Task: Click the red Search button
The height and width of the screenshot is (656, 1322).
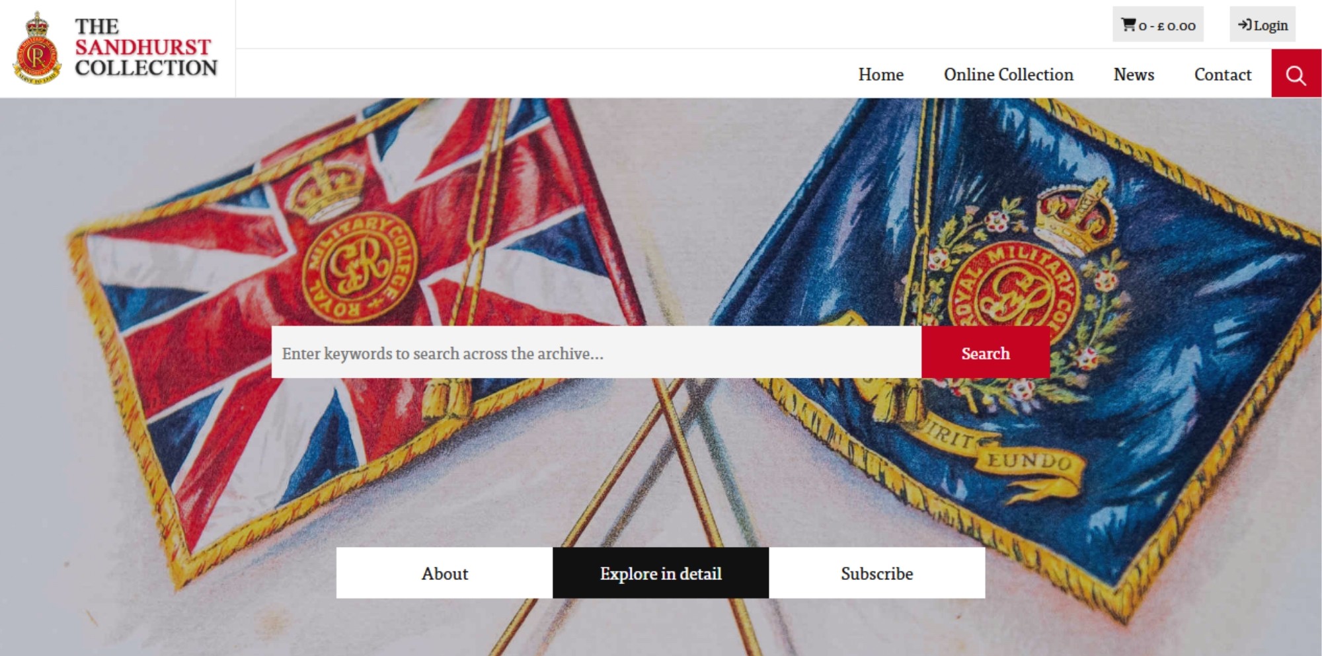Action: tap(986, 352)
